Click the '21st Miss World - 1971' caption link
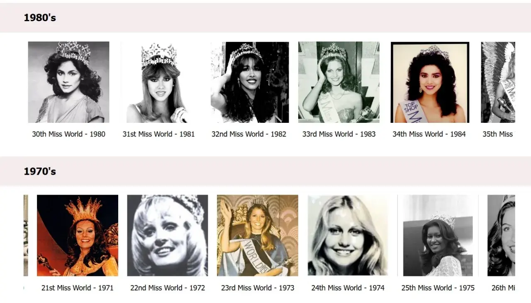The image size is (531, 303). pyautogui.click(x=78, y=288)
